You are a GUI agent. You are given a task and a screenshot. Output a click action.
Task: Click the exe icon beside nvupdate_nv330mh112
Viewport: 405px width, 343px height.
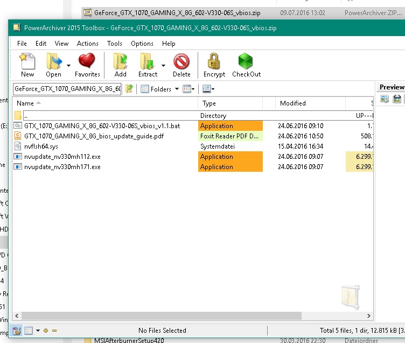[x=18, y=157]
